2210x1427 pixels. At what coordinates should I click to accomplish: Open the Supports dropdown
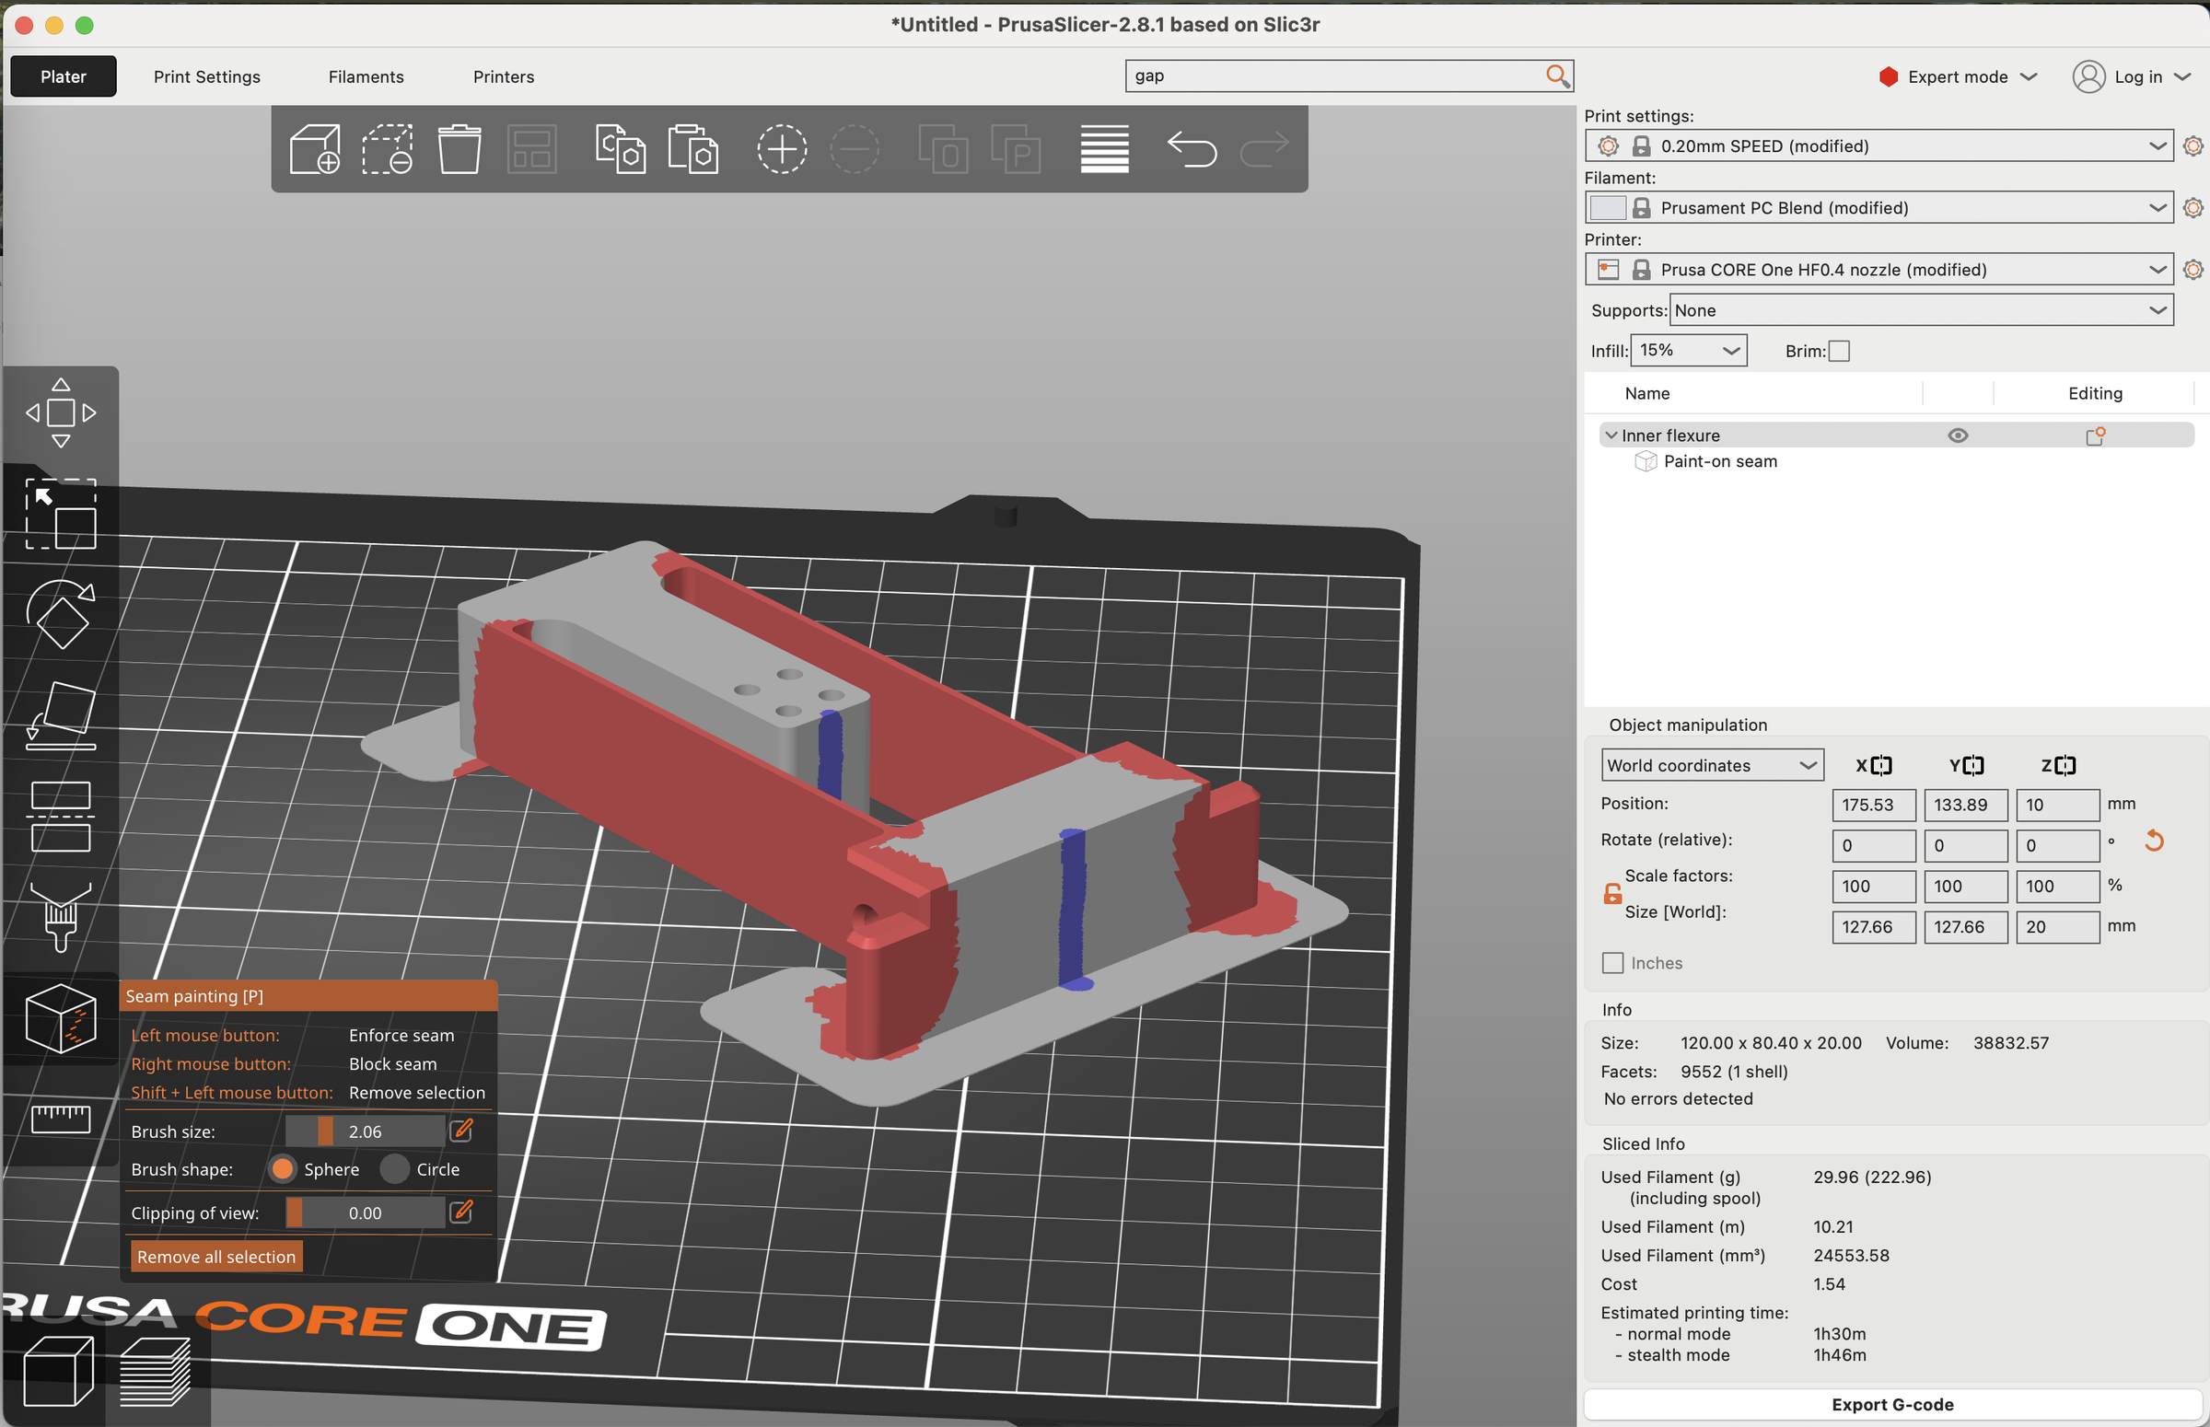coord(1922,310)
